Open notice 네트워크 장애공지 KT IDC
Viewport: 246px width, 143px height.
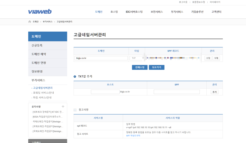pyautogui.click(x=48, y=112)
